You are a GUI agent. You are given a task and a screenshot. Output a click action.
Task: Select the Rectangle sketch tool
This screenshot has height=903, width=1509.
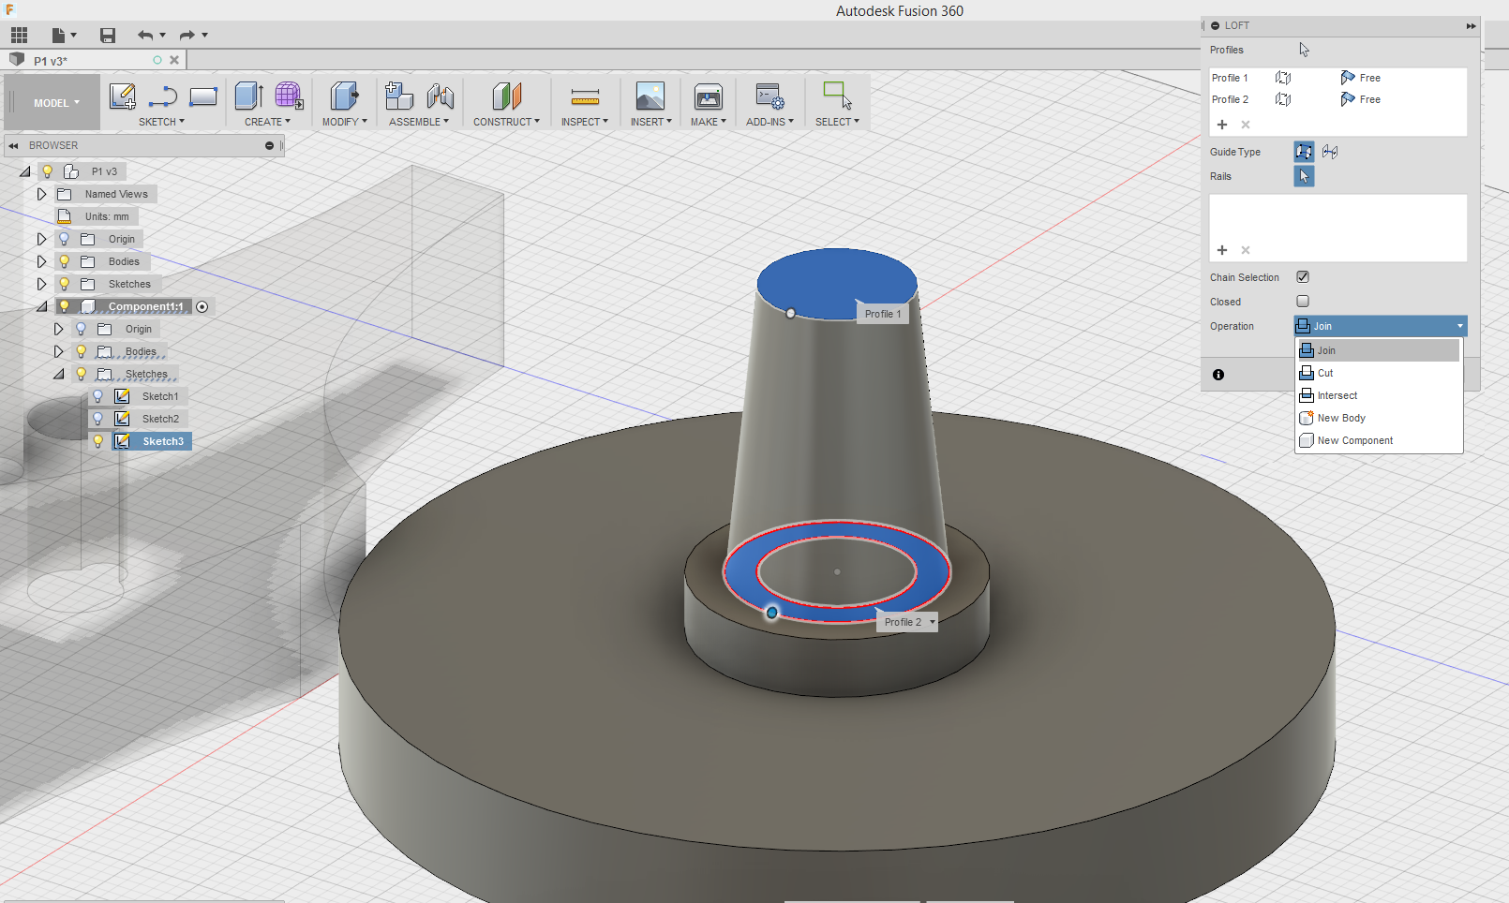click(203, 96)
